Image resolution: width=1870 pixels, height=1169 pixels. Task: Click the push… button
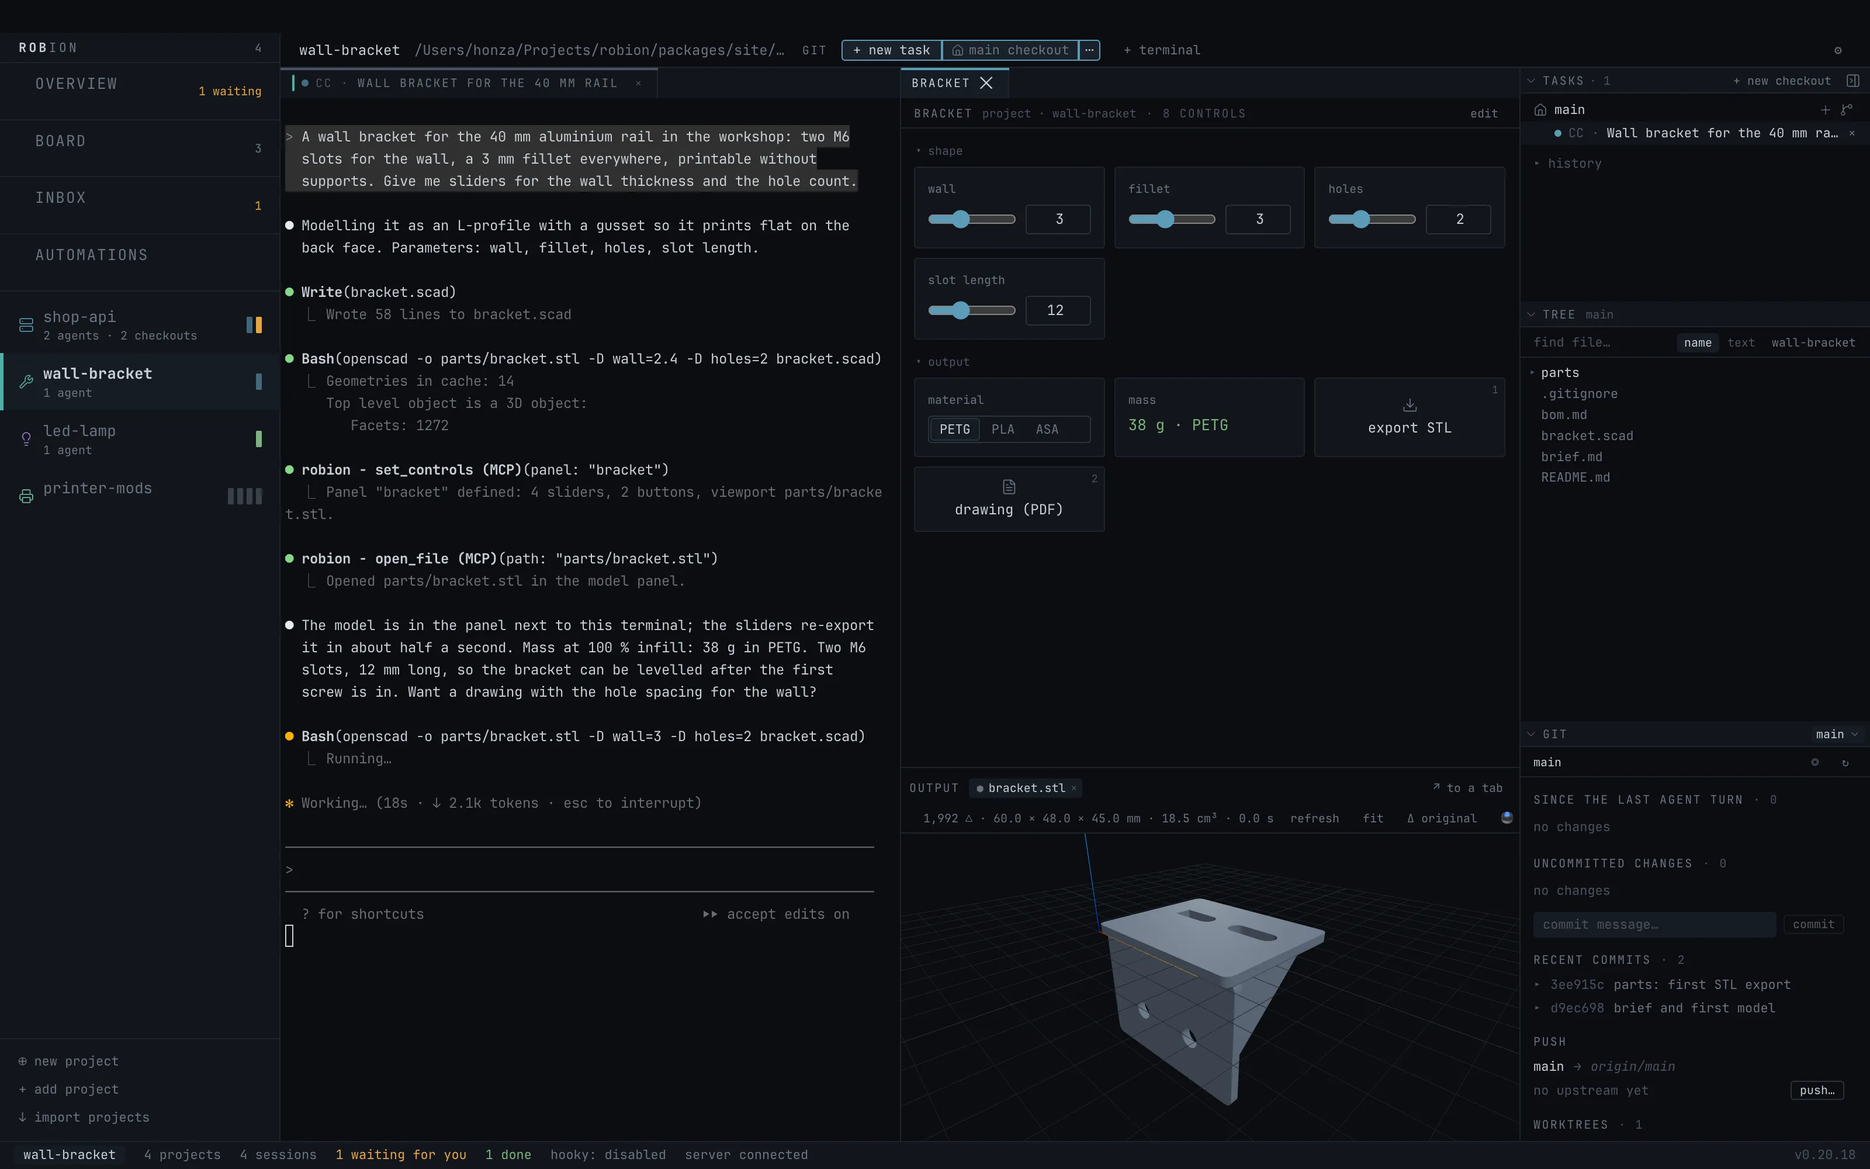1817,1090
